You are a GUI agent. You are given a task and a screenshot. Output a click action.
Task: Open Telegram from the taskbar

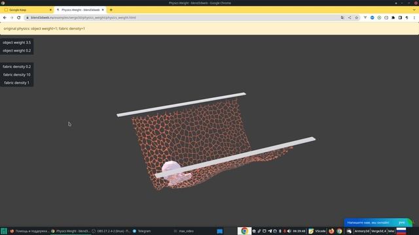coord(142,231)
